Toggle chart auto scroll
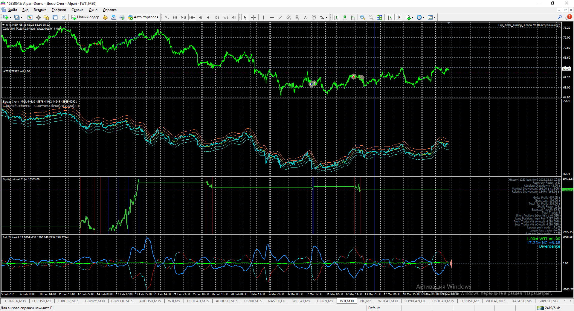 (x=390, y=17)
